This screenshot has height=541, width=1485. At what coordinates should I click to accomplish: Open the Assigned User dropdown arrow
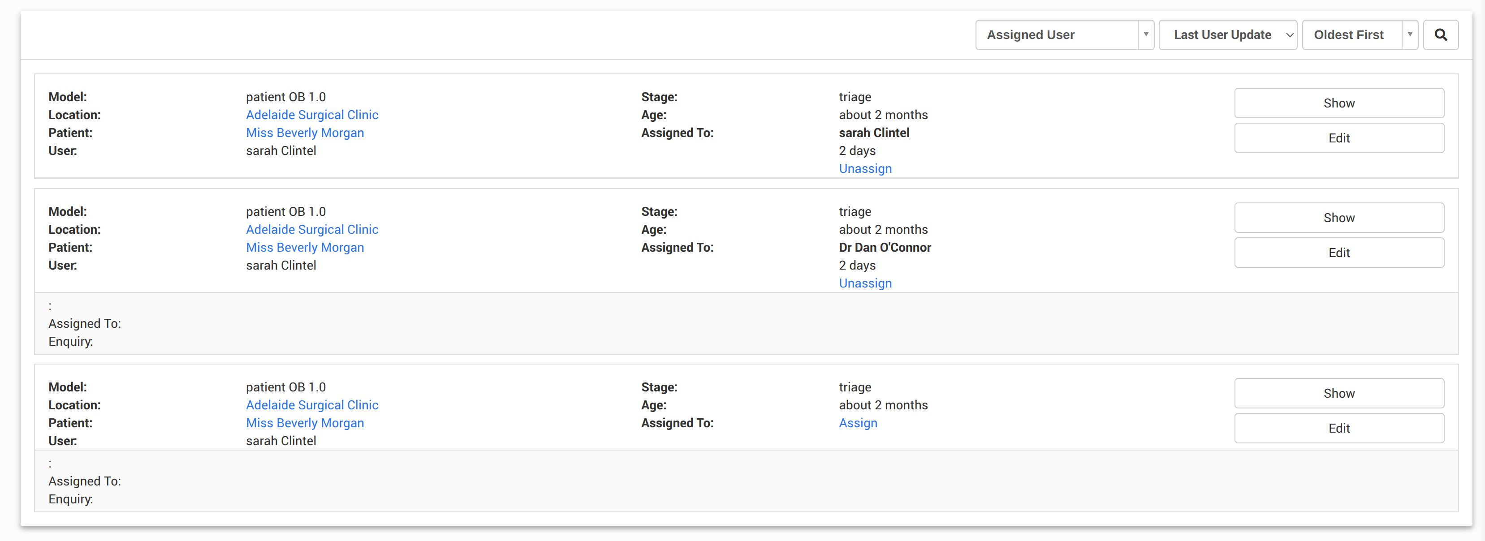1145,34
